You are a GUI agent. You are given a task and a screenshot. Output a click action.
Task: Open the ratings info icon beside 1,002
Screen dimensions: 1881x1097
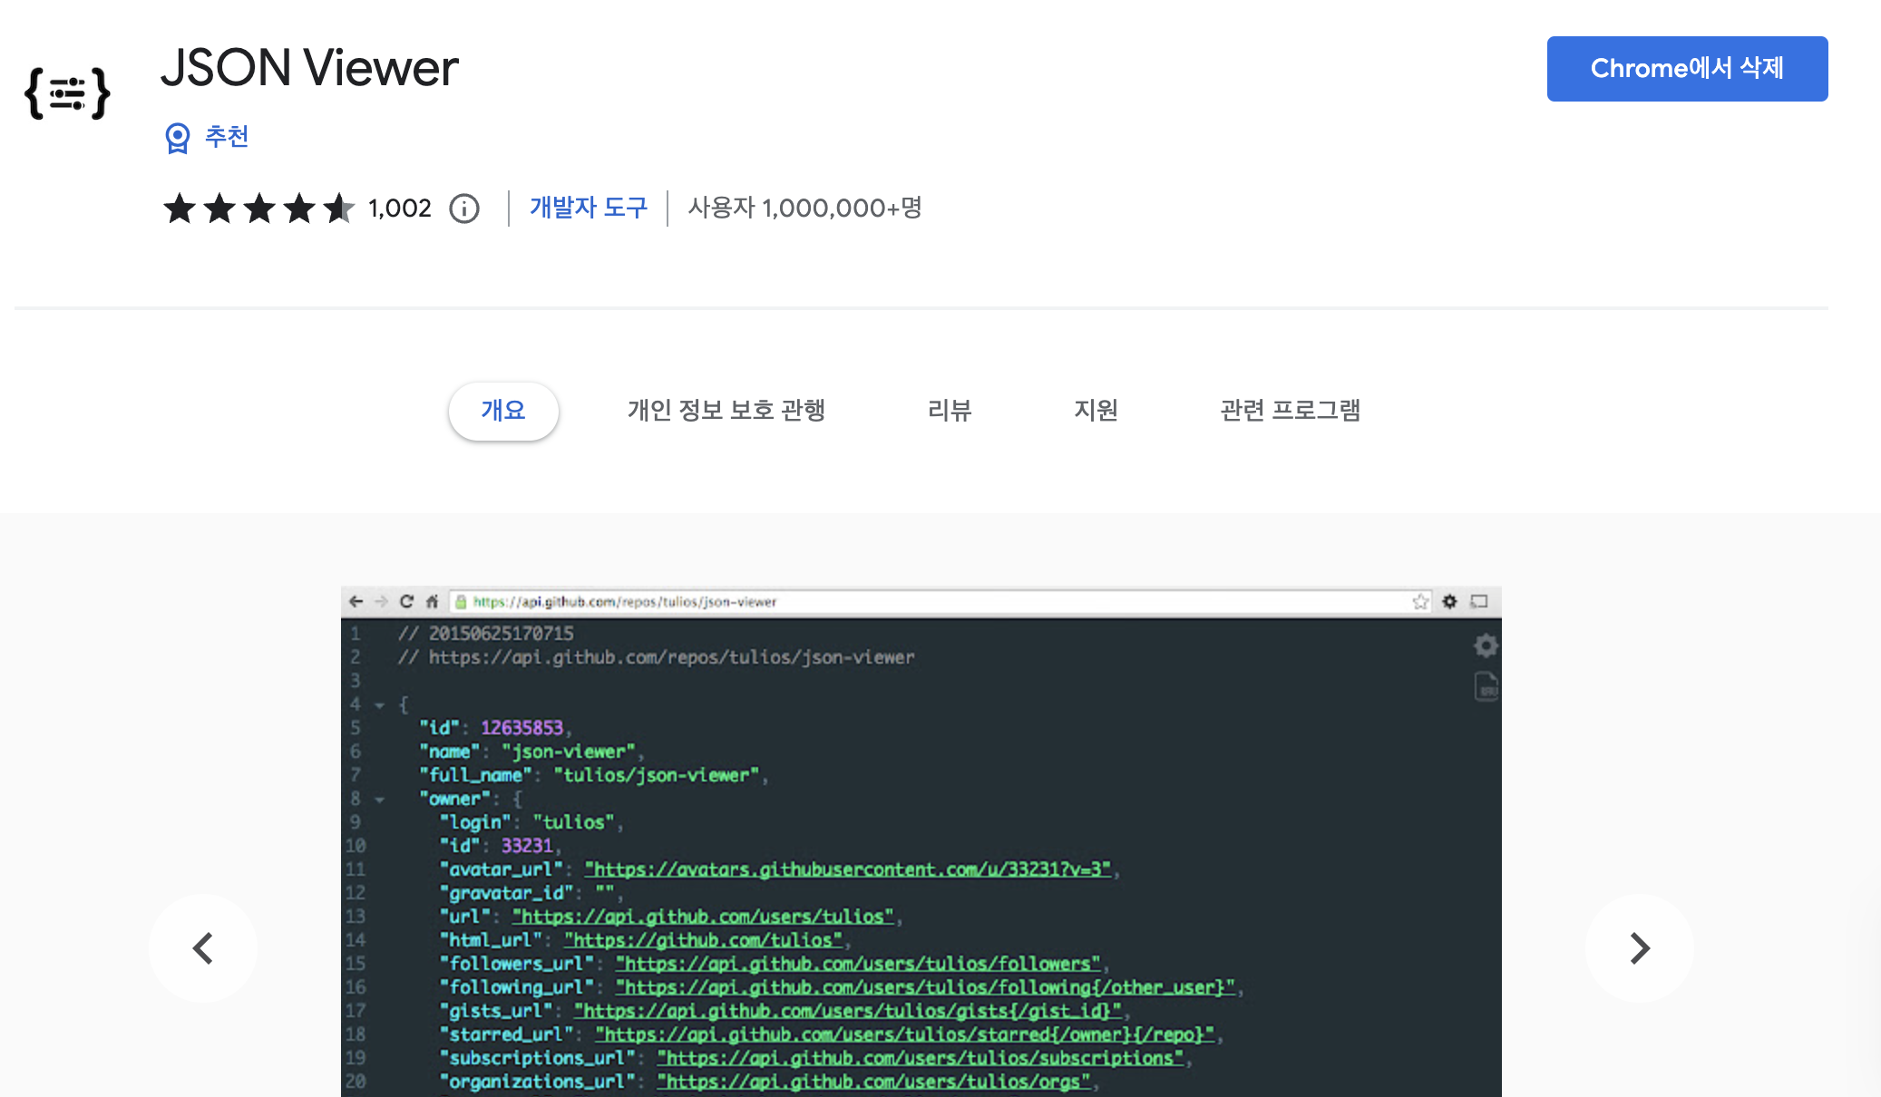click(464, 209)
